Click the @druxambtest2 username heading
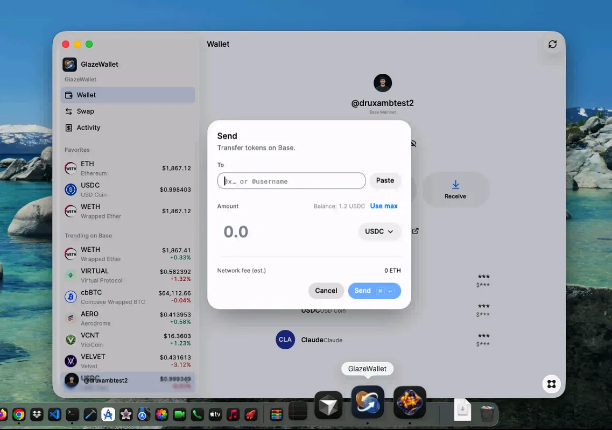 pos(383,103)
